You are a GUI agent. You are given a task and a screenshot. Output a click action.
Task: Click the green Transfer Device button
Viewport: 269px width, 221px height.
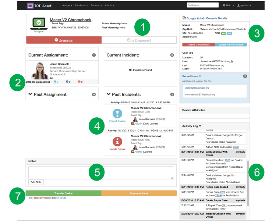[x=63, y=193]
